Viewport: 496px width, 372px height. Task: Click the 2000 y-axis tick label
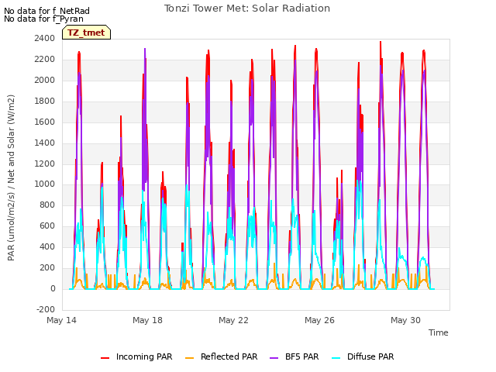(x=45, y=80)
